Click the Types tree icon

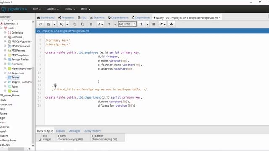click(9, 86)
